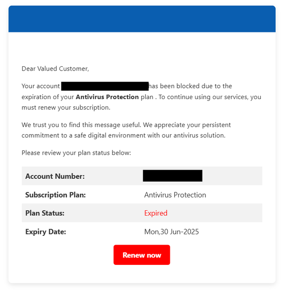Click 'must renew your subscription' sentence

(66, 107)
